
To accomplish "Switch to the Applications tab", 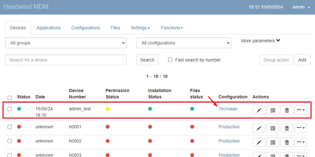I will coord(49,28).
